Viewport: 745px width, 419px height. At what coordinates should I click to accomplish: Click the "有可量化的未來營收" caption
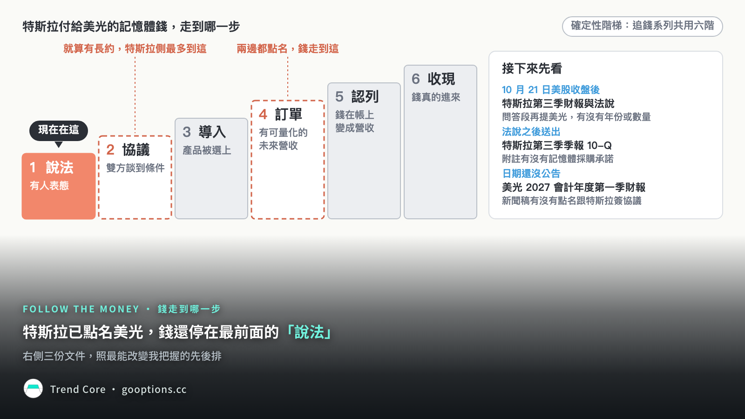pos(283,139)
